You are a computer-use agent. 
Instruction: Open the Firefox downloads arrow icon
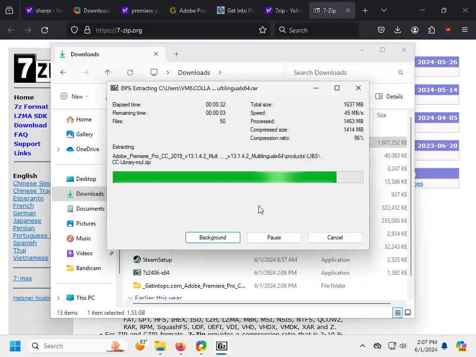point(398,30)
